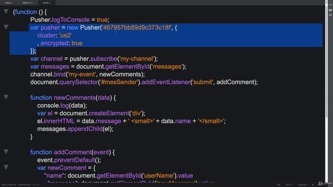
Task: Click the 'my-channel' string
Action: (x=137, y=59)
